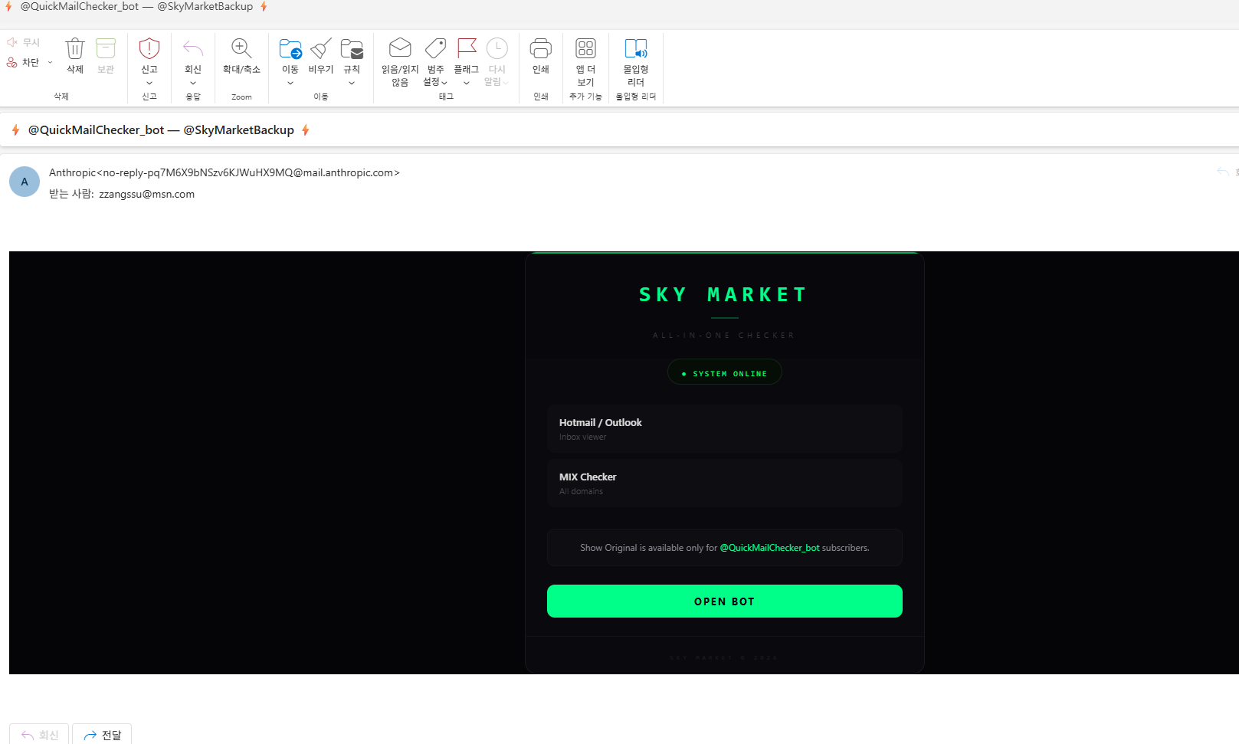The image size is (1239, 744).
Task: Expand the Move (이동) dropdown chevron
Action: (290, 84)
